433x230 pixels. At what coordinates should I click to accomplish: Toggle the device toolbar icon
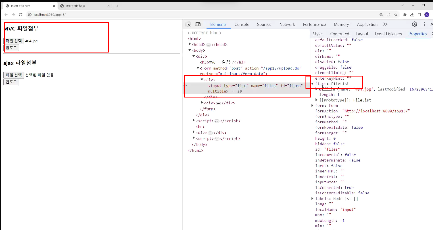[198, 24]
